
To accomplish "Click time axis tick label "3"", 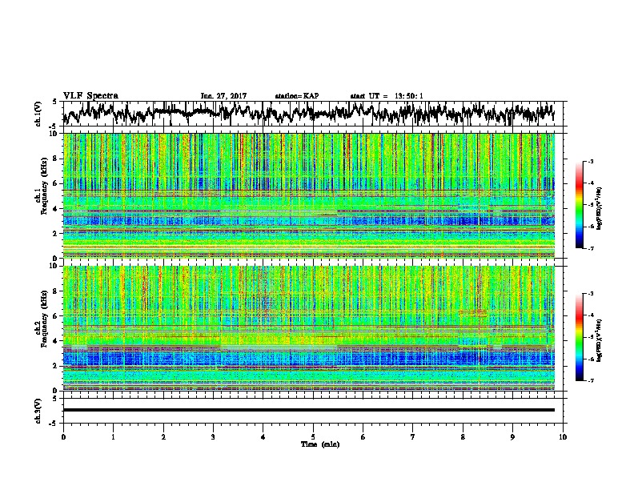I will coord(213,437).
